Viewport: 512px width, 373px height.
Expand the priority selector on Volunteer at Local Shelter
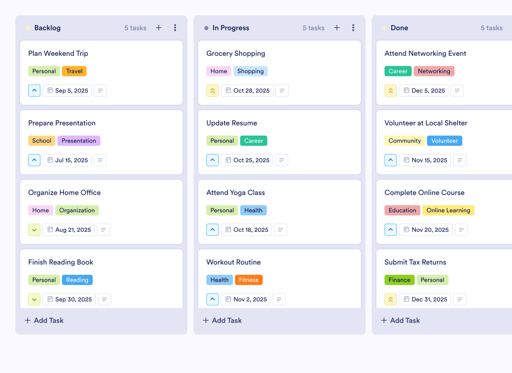pyautogui.click(x=391, y=160)
